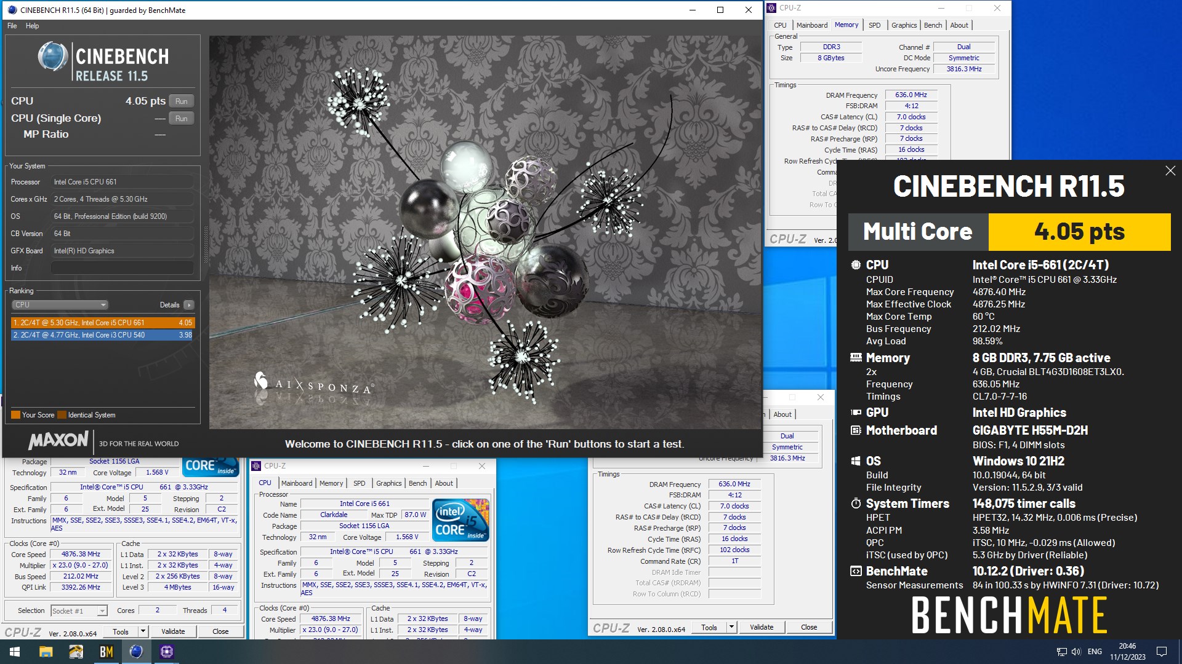Click the OS Windows icon in BenchMate
The height and width of the screenshot is (664, 1182).
(x=856, y=461)
